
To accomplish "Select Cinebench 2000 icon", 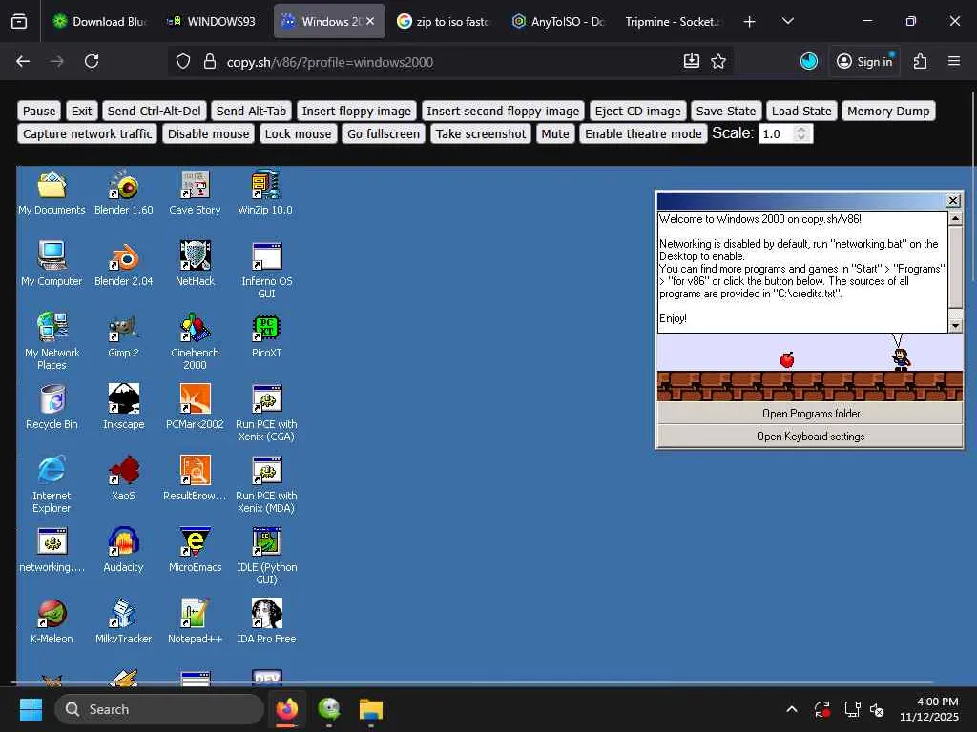I will pos(195,342).
